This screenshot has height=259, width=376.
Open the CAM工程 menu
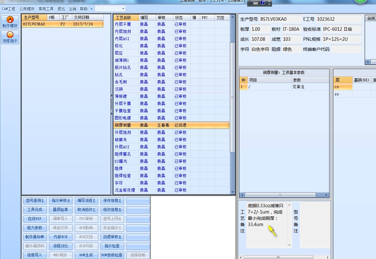pos(8,9)
